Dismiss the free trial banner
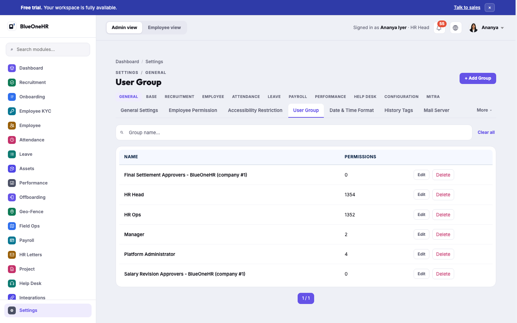The width and height of the screenshot is (517, 323). 490,8
